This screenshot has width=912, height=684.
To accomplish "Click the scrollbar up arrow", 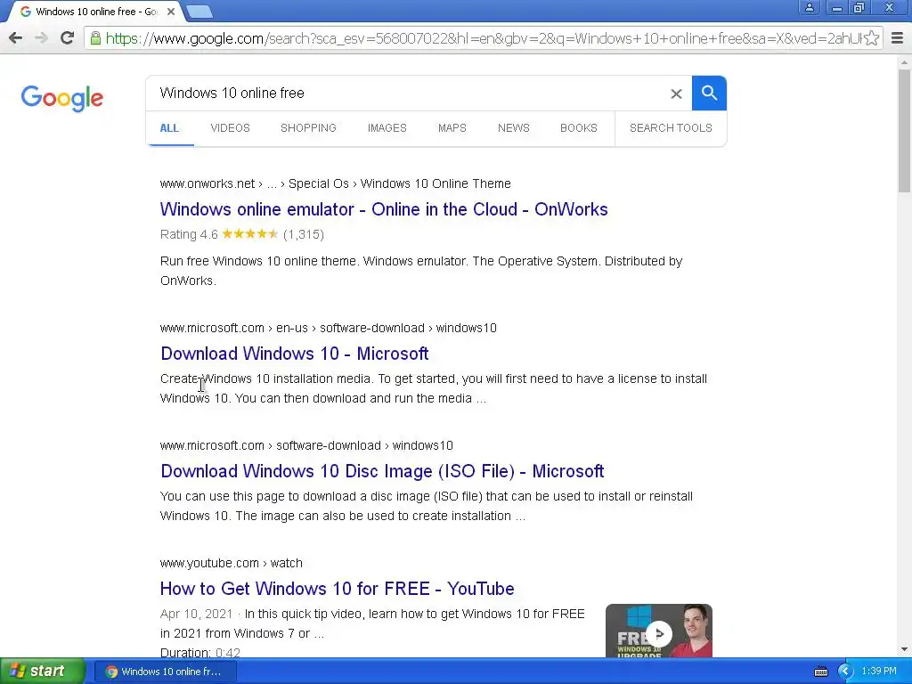I will 904,61.
